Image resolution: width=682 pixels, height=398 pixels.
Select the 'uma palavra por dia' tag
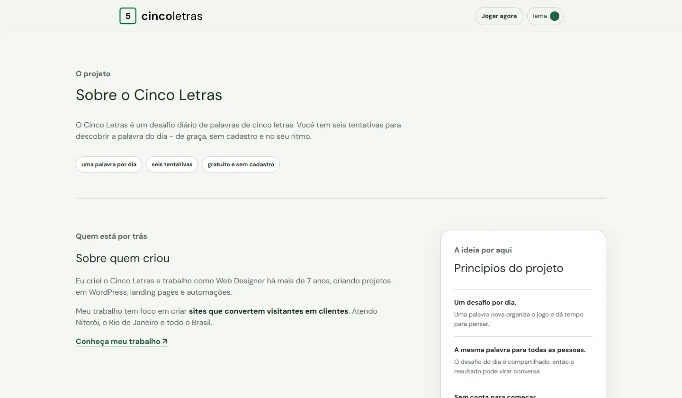pyautogui.click(x=109, y=164)
